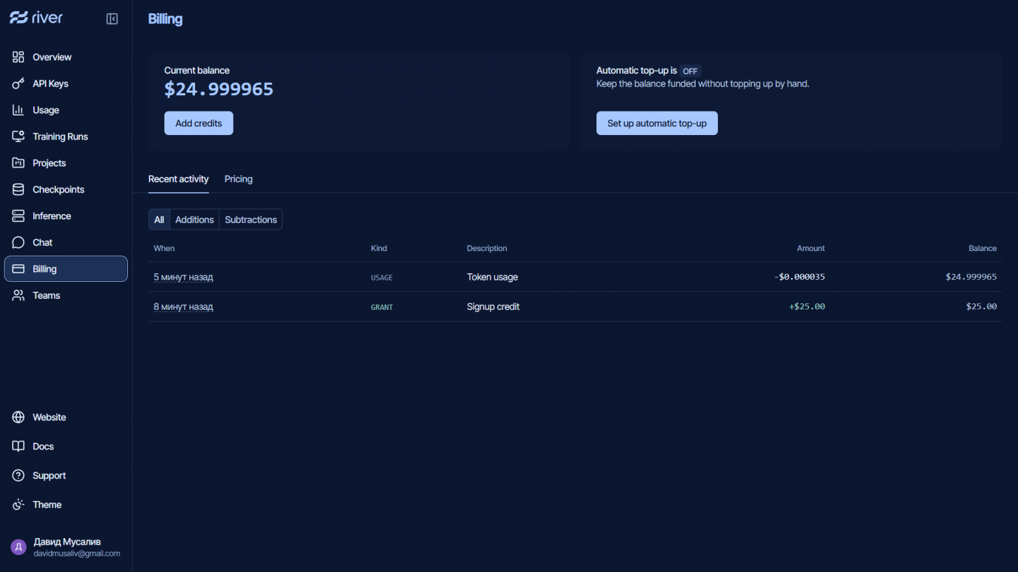Viewport: 1018px width, 572px height.
Task: Click the davidmusaliv@gmail.com account email
Action: click(x=77, y=554)
